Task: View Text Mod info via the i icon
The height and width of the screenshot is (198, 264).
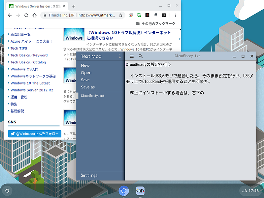Action: 119,56
